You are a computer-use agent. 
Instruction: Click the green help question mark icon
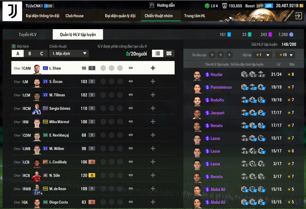tap(14, 46)
